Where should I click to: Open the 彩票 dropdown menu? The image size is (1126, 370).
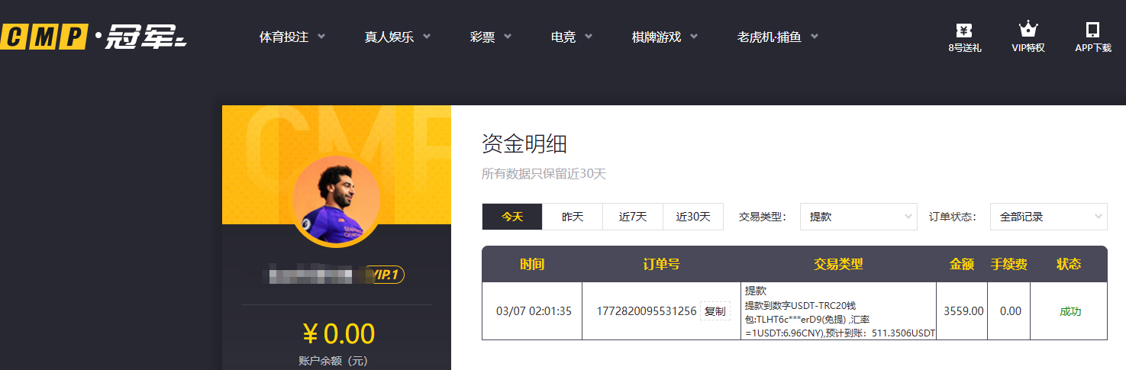(x=490, y=37)
